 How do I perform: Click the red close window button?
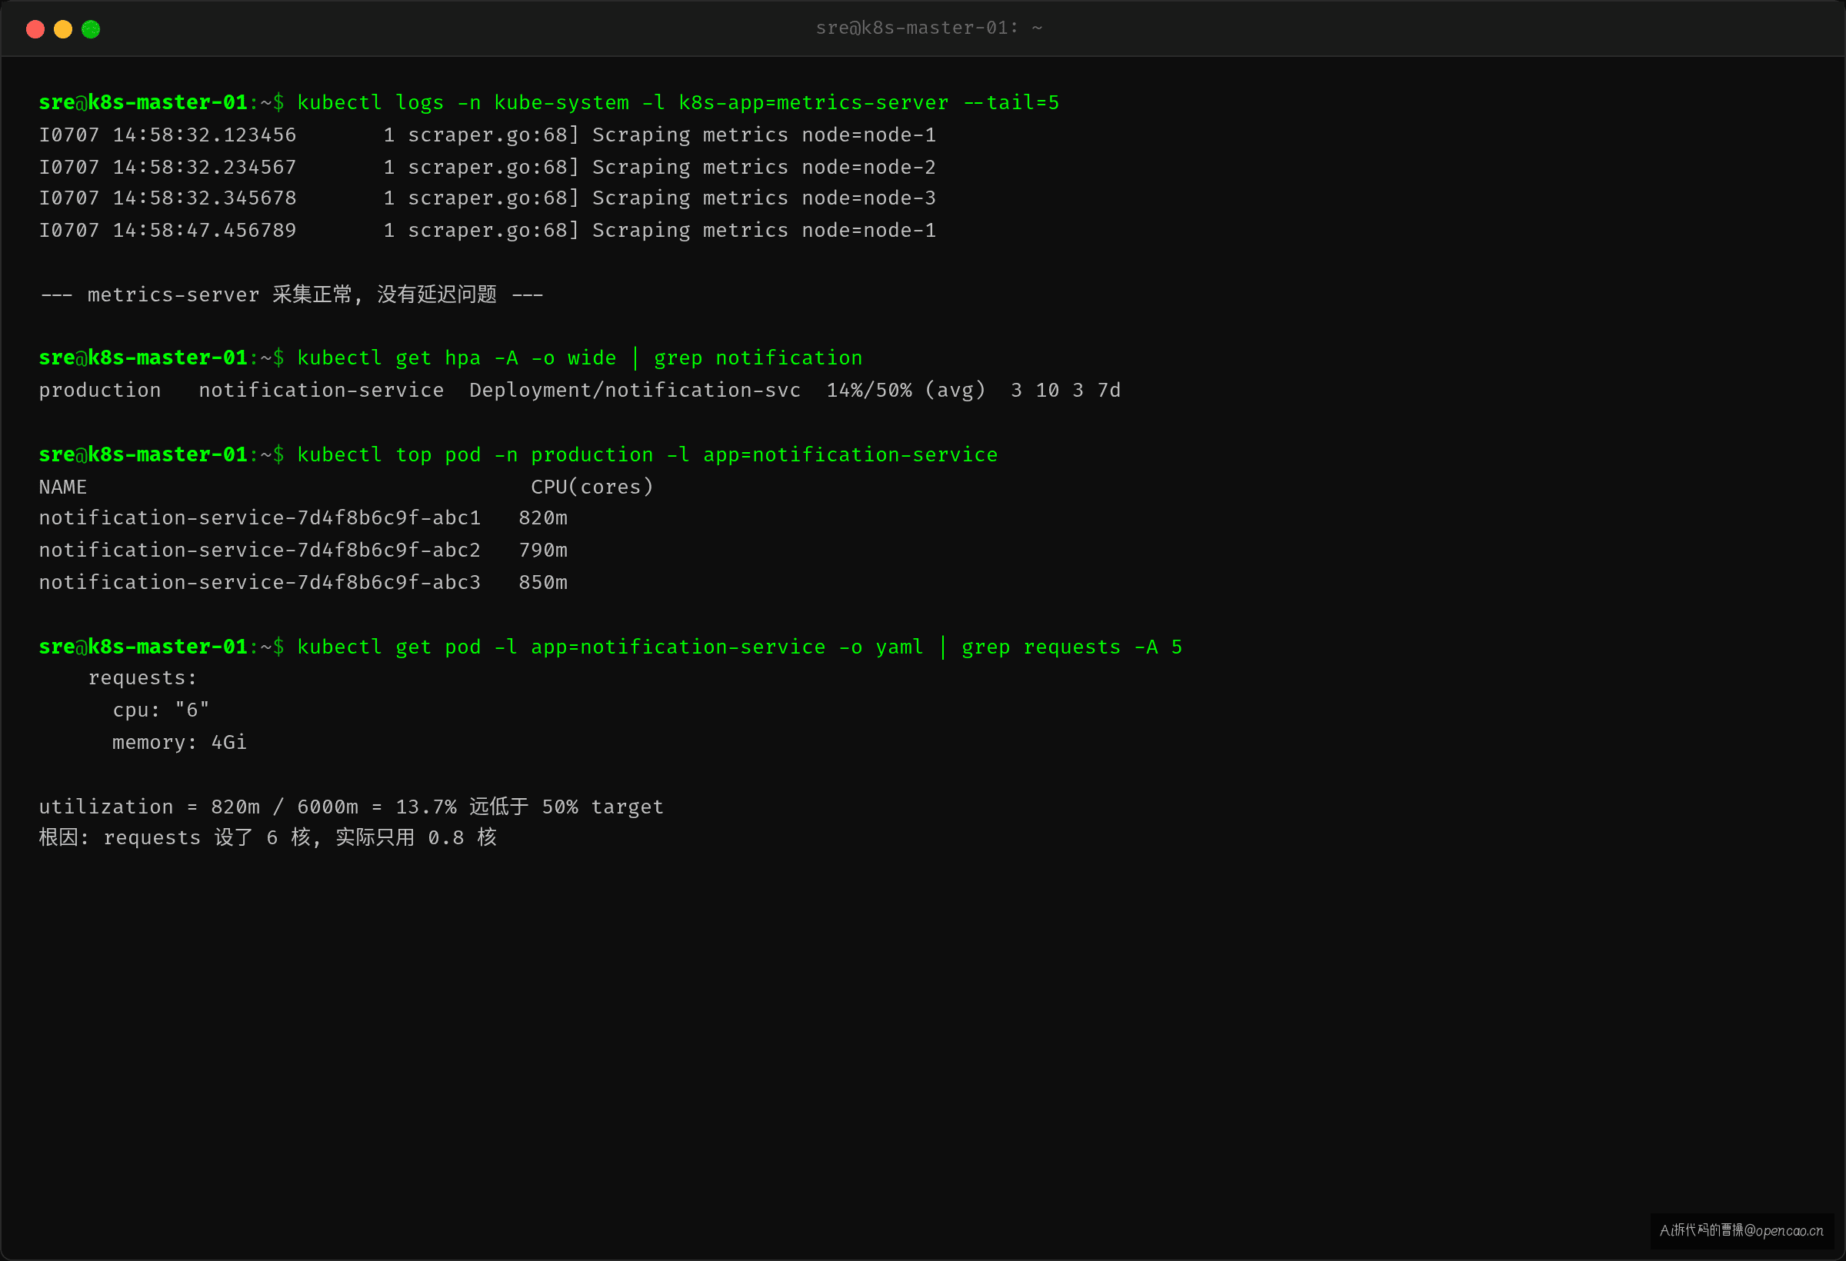point(35,29)
